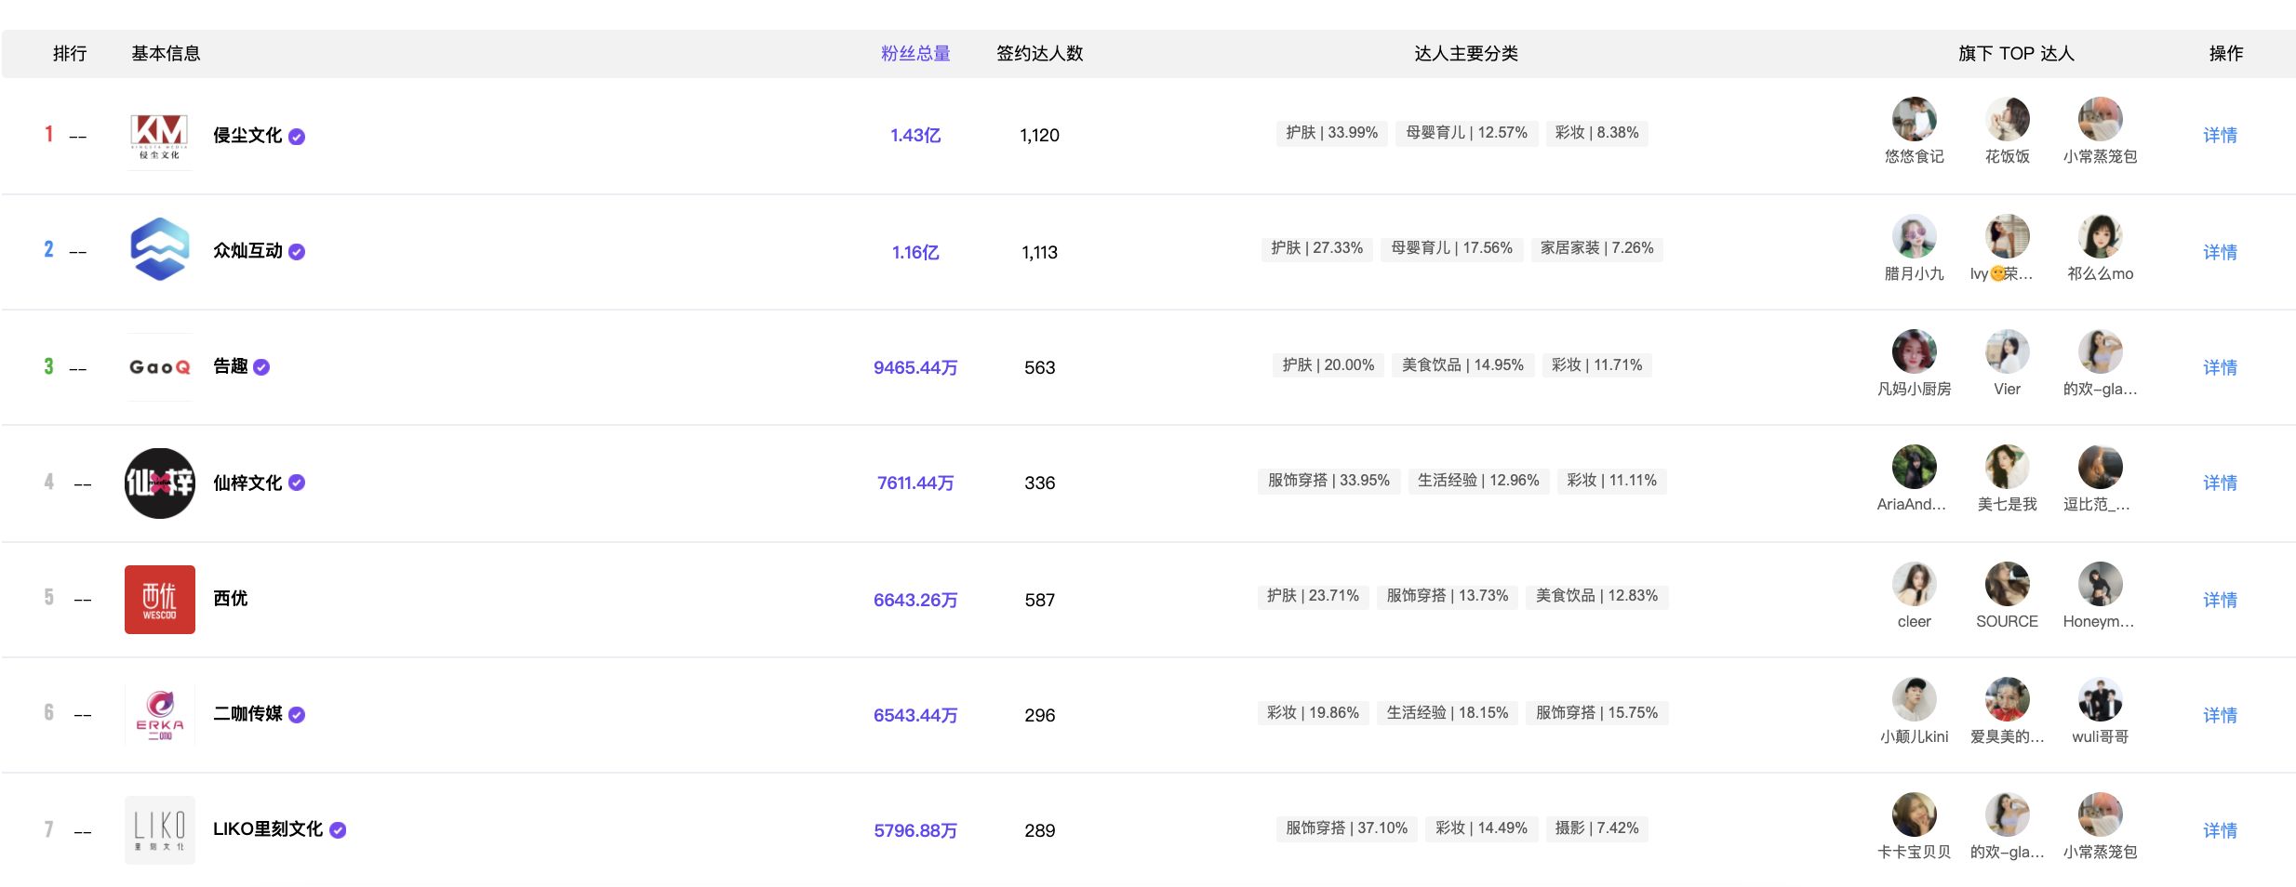Open 侵尘文化 KM logo
This screenshot has height=887, width=2296.
[x=159, y=136]
